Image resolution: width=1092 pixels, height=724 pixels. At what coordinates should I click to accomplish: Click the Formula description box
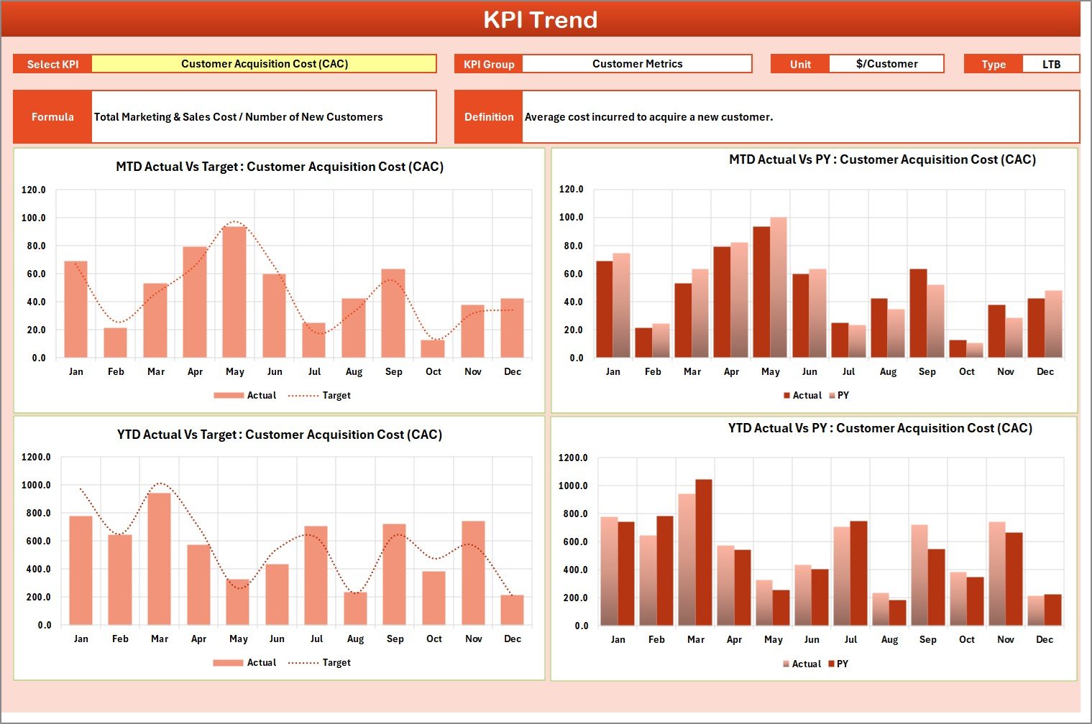[x=264, y=116]
